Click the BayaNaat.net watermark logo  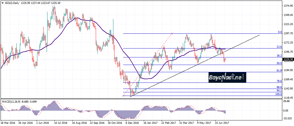click(227, 77)
